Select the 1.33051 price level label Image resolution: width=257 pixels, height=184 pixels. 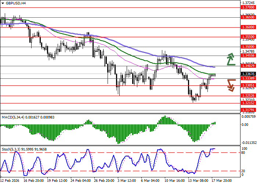click(248, 85)
